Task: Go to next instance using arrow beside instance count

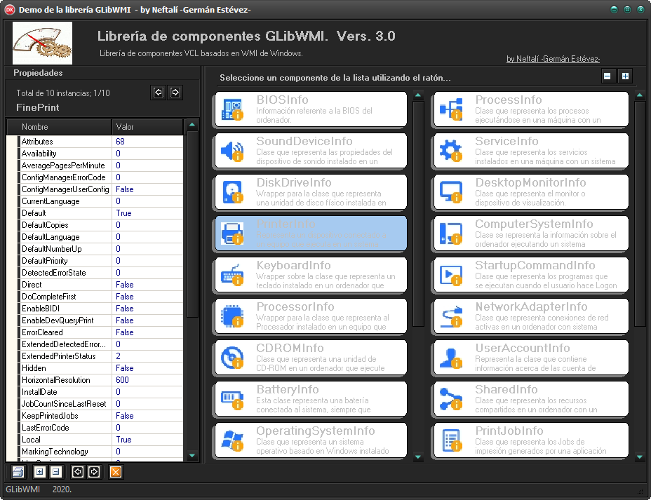Action: tap(175, 93)
